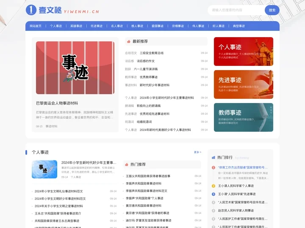Open 迪尔玛·罗塞芙友谊勋章获得者事迹

coord(149,220)
